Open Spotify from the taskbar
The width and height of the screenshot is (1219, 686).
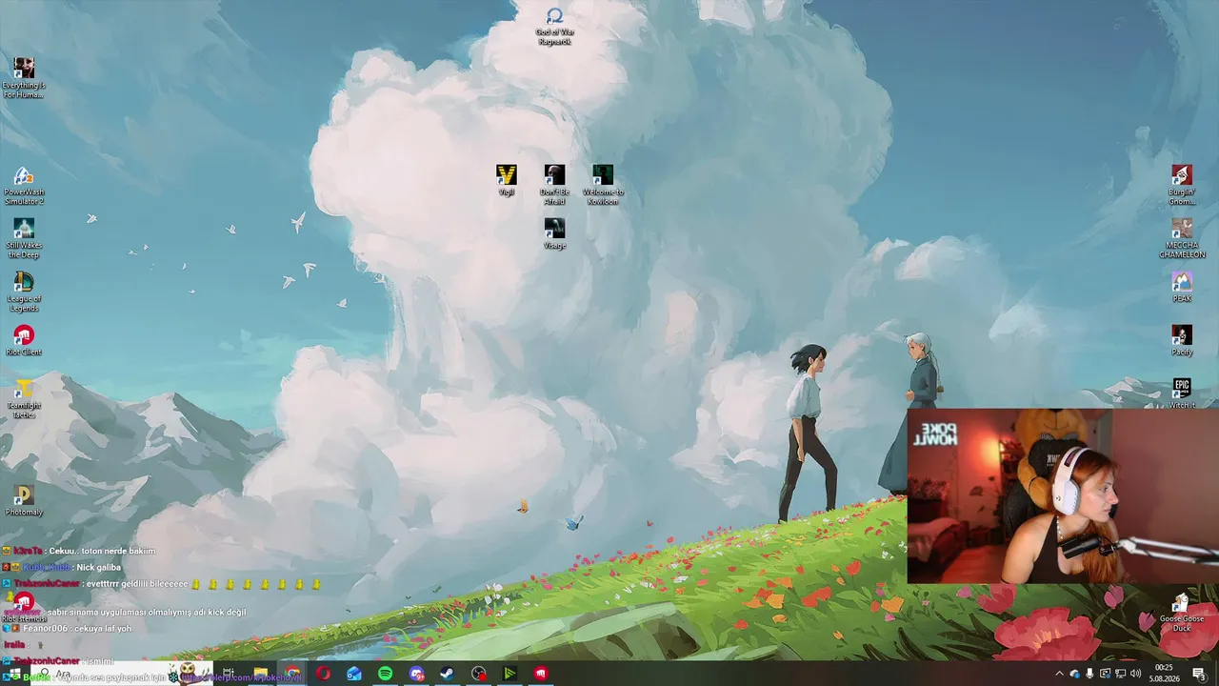[x=385, y=674]
